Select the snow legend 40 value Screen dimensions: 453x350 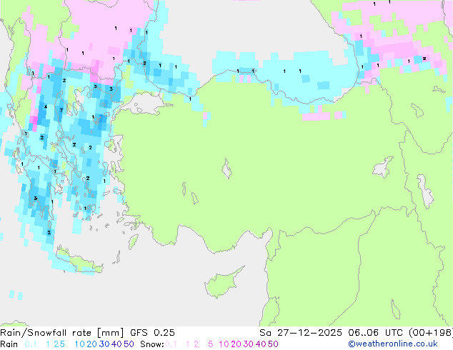[261, 344]
